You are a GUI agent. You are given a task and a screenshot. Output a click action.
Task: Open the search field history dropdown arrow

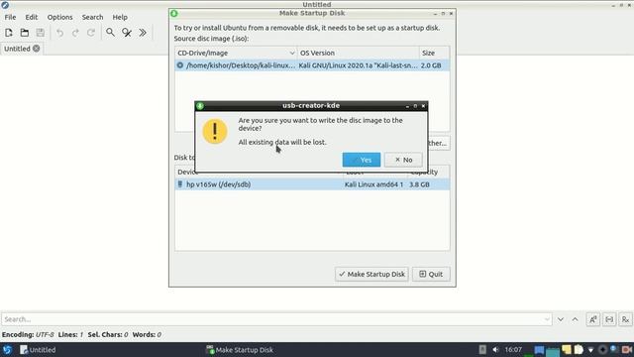click(x=547, y=319)
